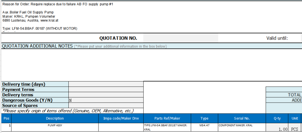Click the quotation additional notes box

click(x=152, y=65)
